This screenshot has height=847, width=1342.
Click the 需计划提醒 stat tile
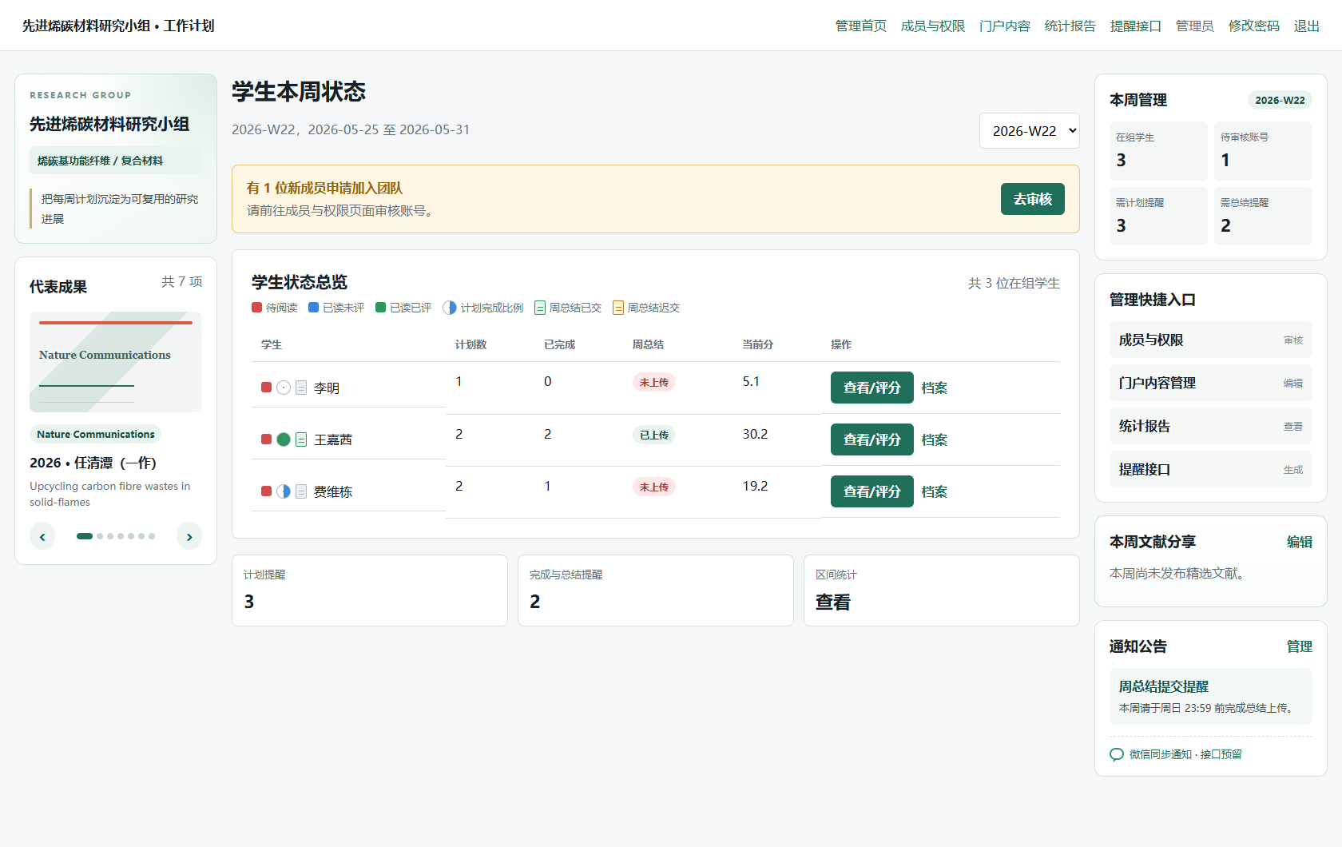click(1158, 216)
